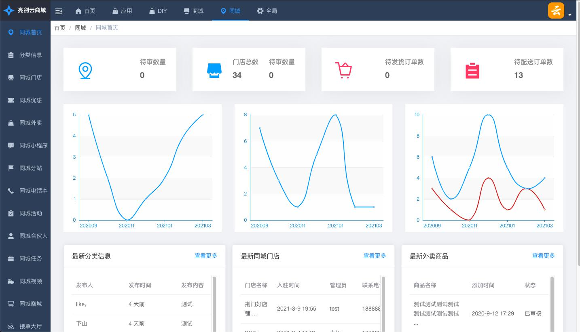Open 分类信息 sidebar menu item

25,55
